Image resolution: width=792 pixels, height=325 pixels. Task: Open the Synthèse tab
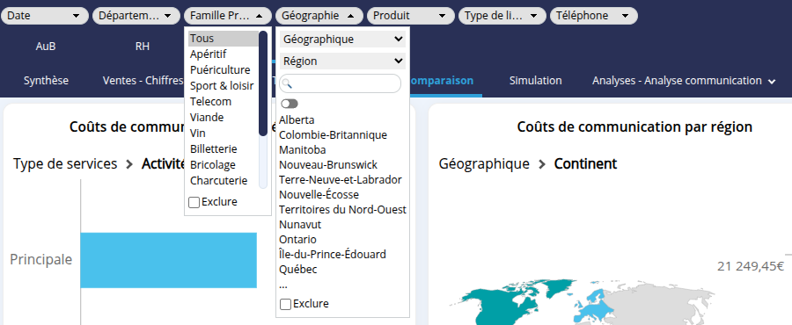pyautogui.click(x=46, y=81)
